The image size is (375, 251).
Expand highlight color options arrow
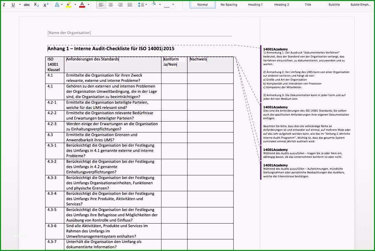coord(75,5)
